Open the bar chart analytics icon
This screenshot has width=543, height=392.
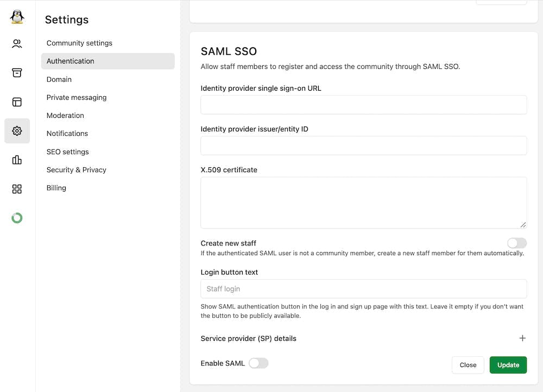tap(17, 160)
